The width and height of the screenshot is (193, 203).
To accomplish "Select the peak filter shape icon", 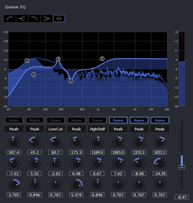I will (59, 19).
